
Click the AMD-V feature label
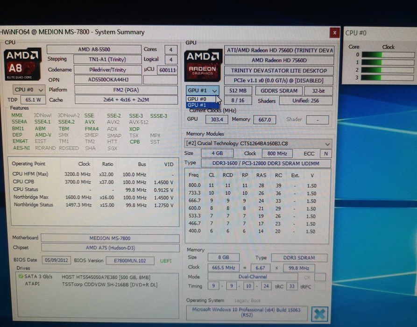point(43,135)
